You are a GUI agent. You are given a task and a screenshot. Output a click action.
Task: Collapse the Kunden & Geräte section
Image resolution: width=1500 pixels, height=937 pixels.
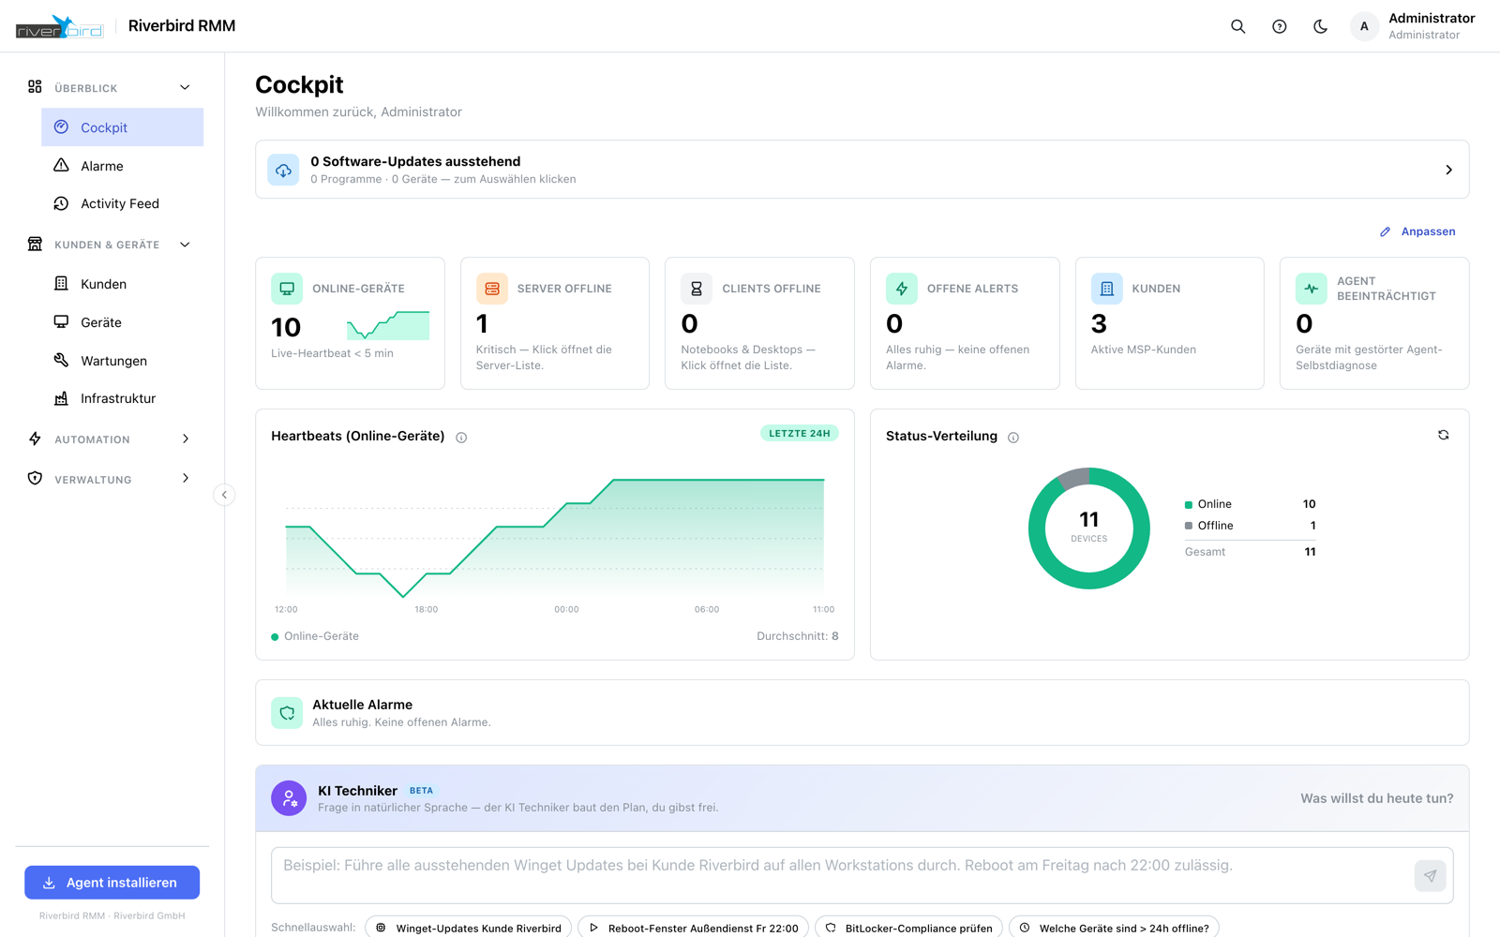(185, 245)
